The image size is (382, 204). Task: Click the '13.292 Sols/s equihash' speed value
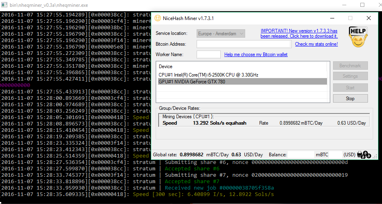click(219, 123)
